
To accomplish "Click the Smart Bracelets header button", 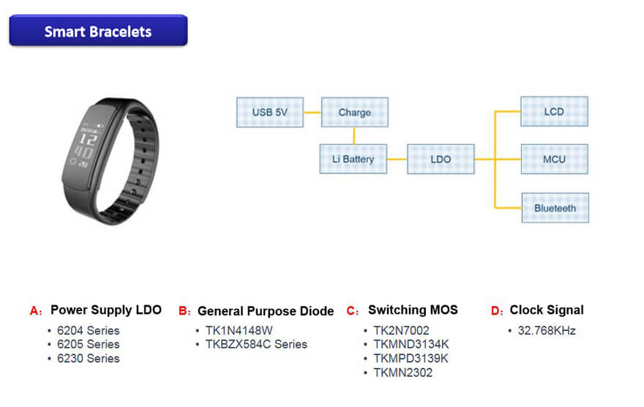I will [x=98, y=31].
